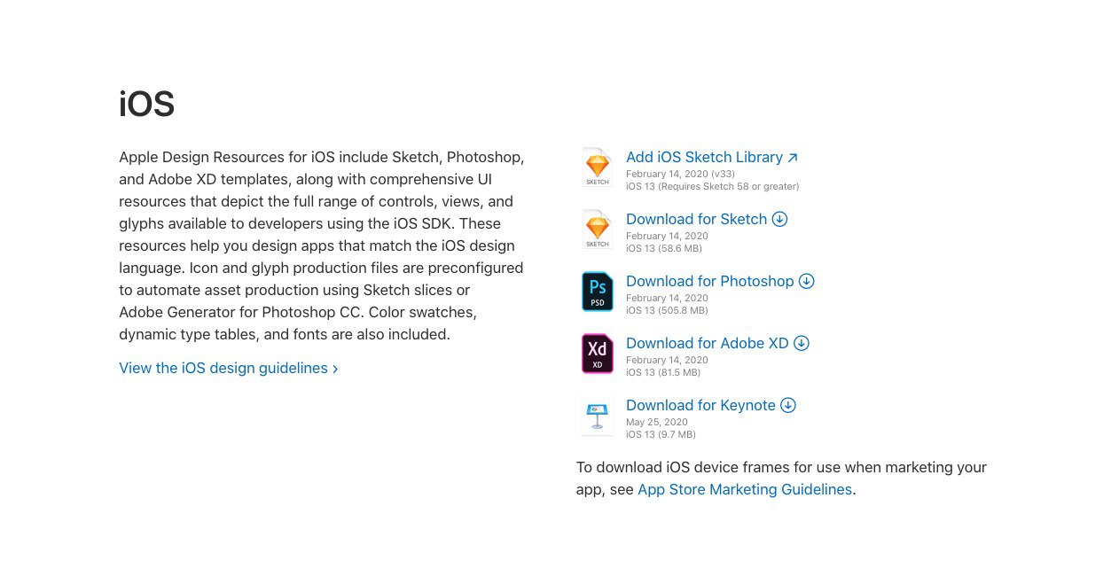This screenshot has height=584, width=1111.
Task: Click the Sketch file icon beside Add iOS Sketch Library
Action: coord(598,167)
